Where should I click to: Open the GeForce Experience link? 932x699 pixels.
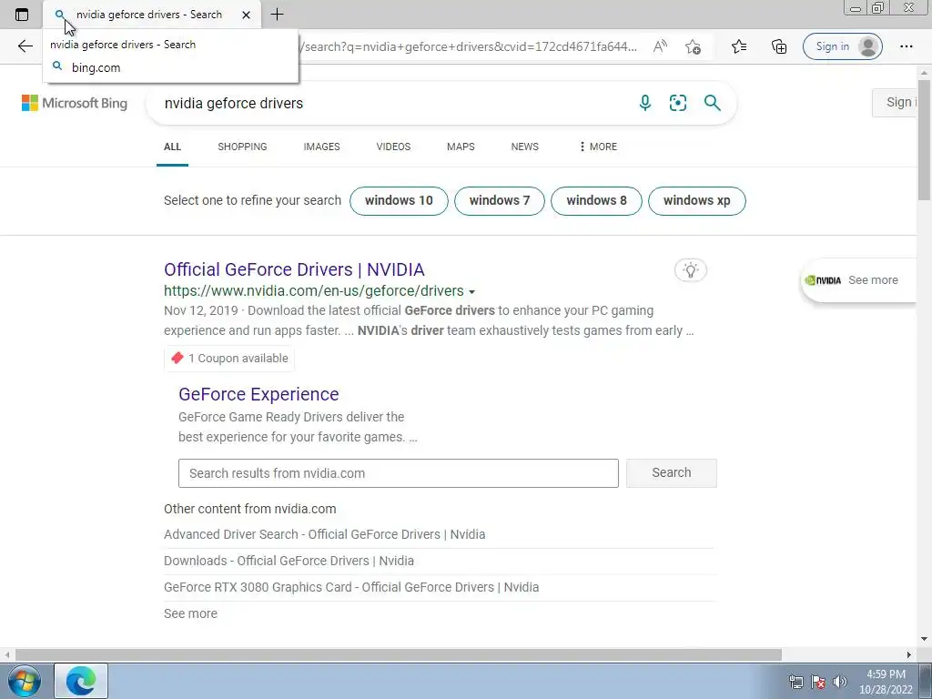coord(258,394)
